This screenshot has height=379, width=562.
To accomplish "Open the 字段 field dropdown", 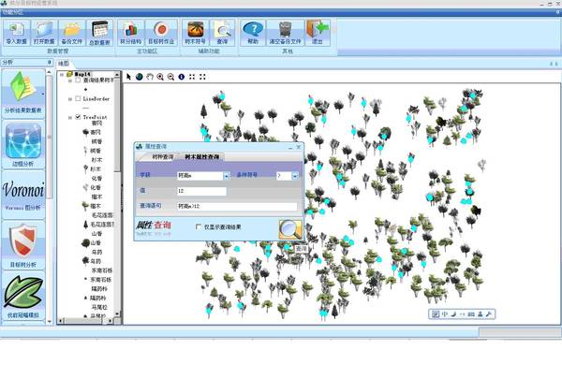I will click(226, 176).
